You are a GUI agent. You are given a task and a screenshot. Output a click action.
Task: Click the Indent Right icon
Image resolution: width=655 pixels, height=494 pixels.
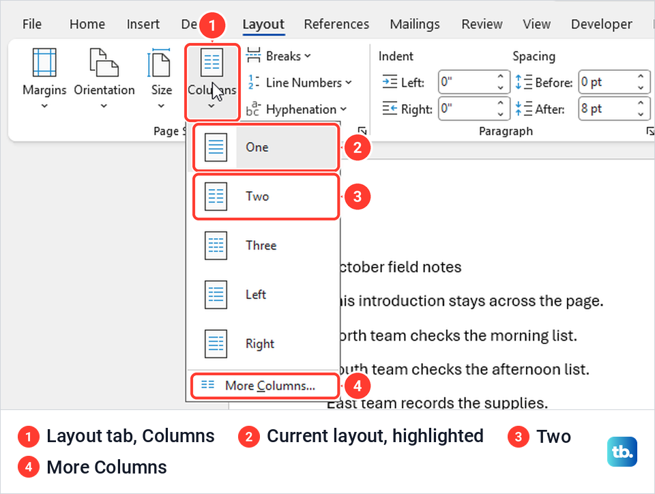coord(390,108)
